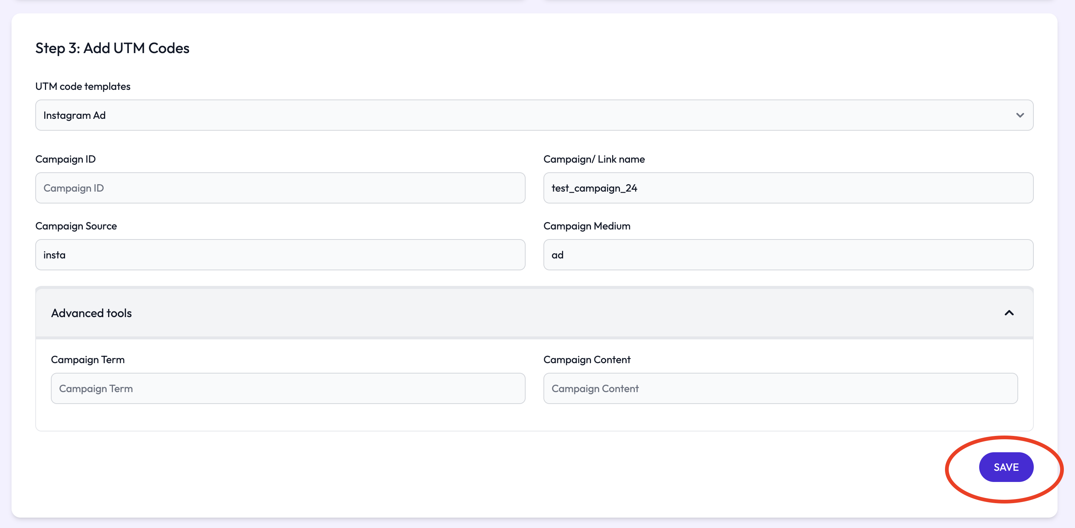Click the Advanced tools header title
Image resolution: width=1075 pixels, height=528 pixels.
[x=91, y=313]
